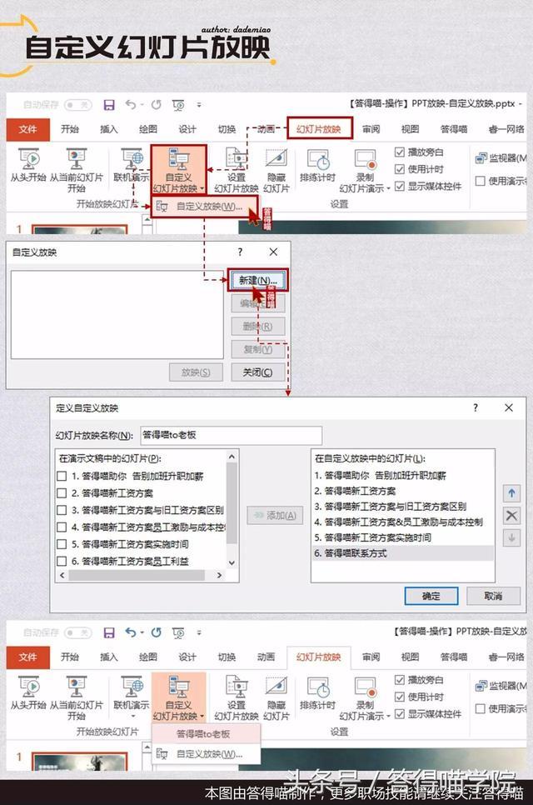Choose 答得喵to老板 custom show menu entry
Viewport: 533px width, 805px height.
tap(205, 734)
